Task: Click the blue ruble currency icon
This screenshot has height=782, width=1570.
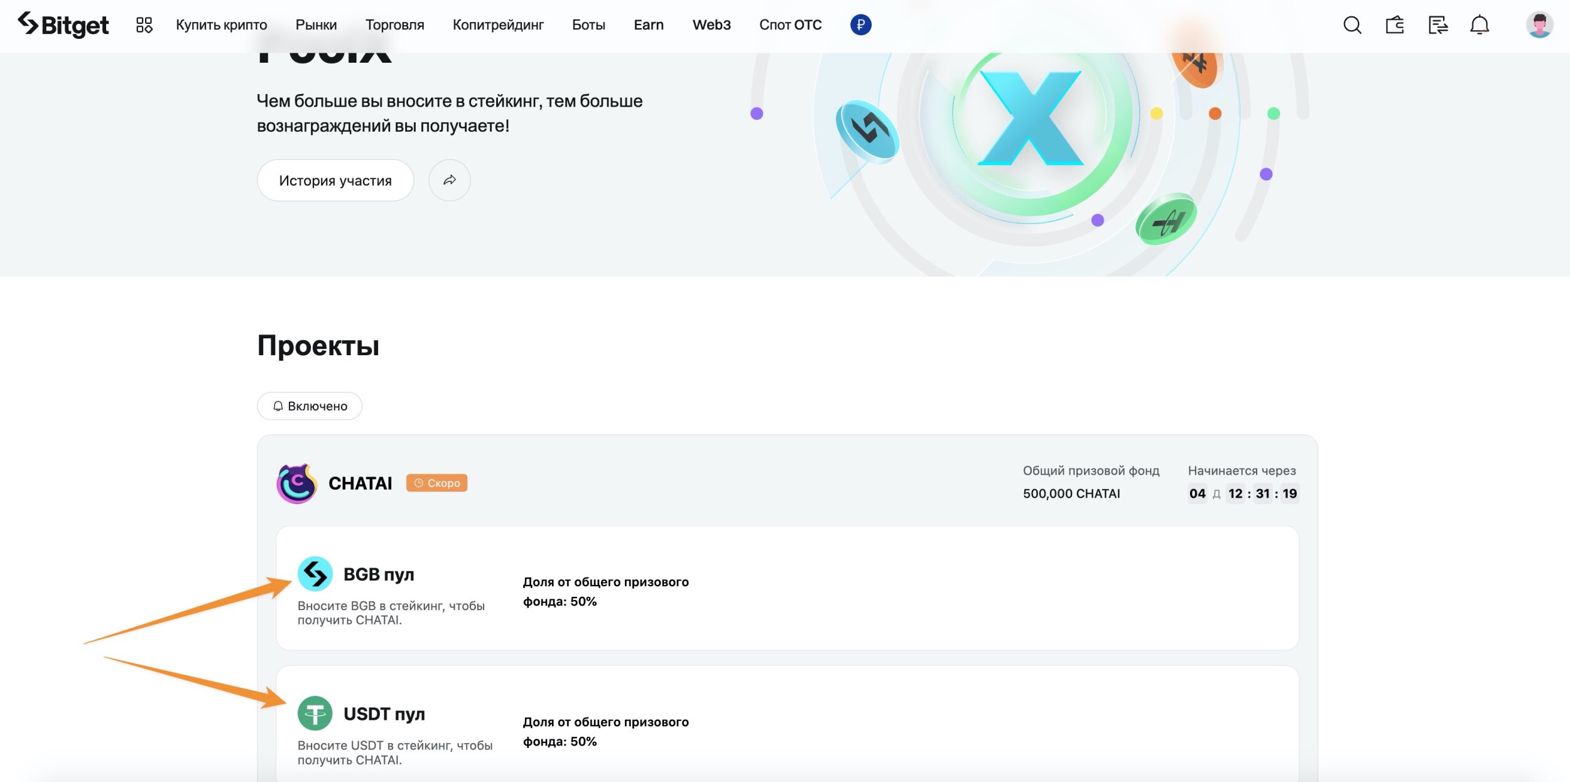Action: tap(860, 25)
